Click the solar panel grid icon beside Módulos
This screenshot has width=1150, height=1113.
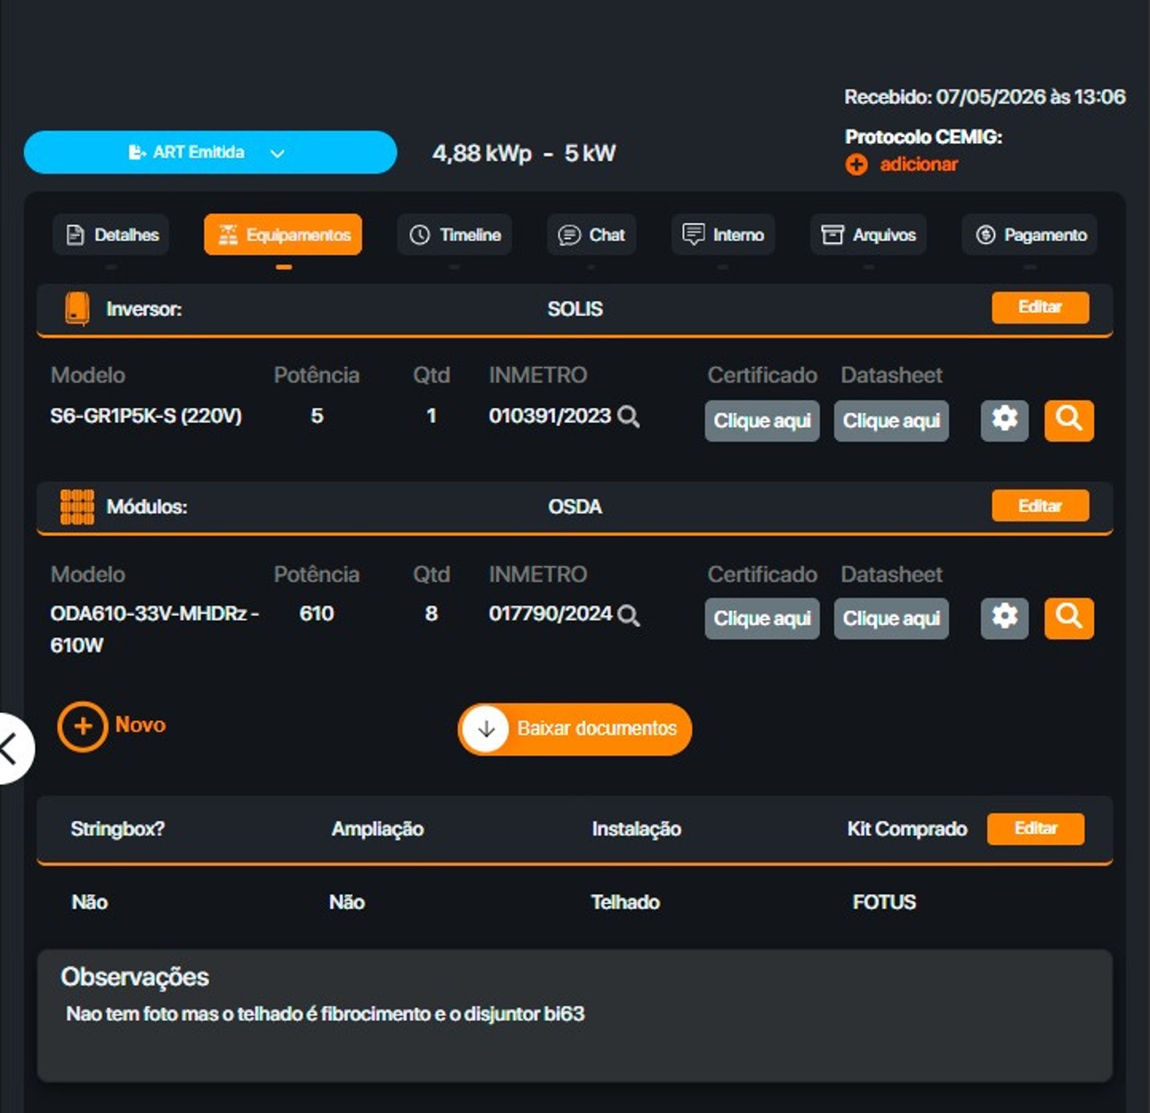point(77,507)
